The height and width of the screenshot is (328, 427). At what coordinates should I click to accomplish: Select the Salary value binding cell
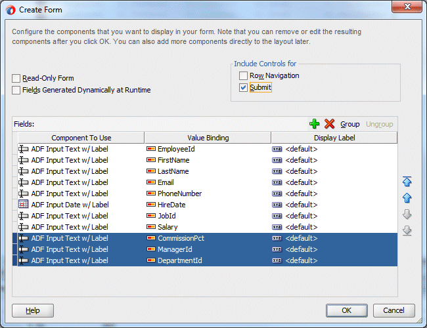pos(208,227)
